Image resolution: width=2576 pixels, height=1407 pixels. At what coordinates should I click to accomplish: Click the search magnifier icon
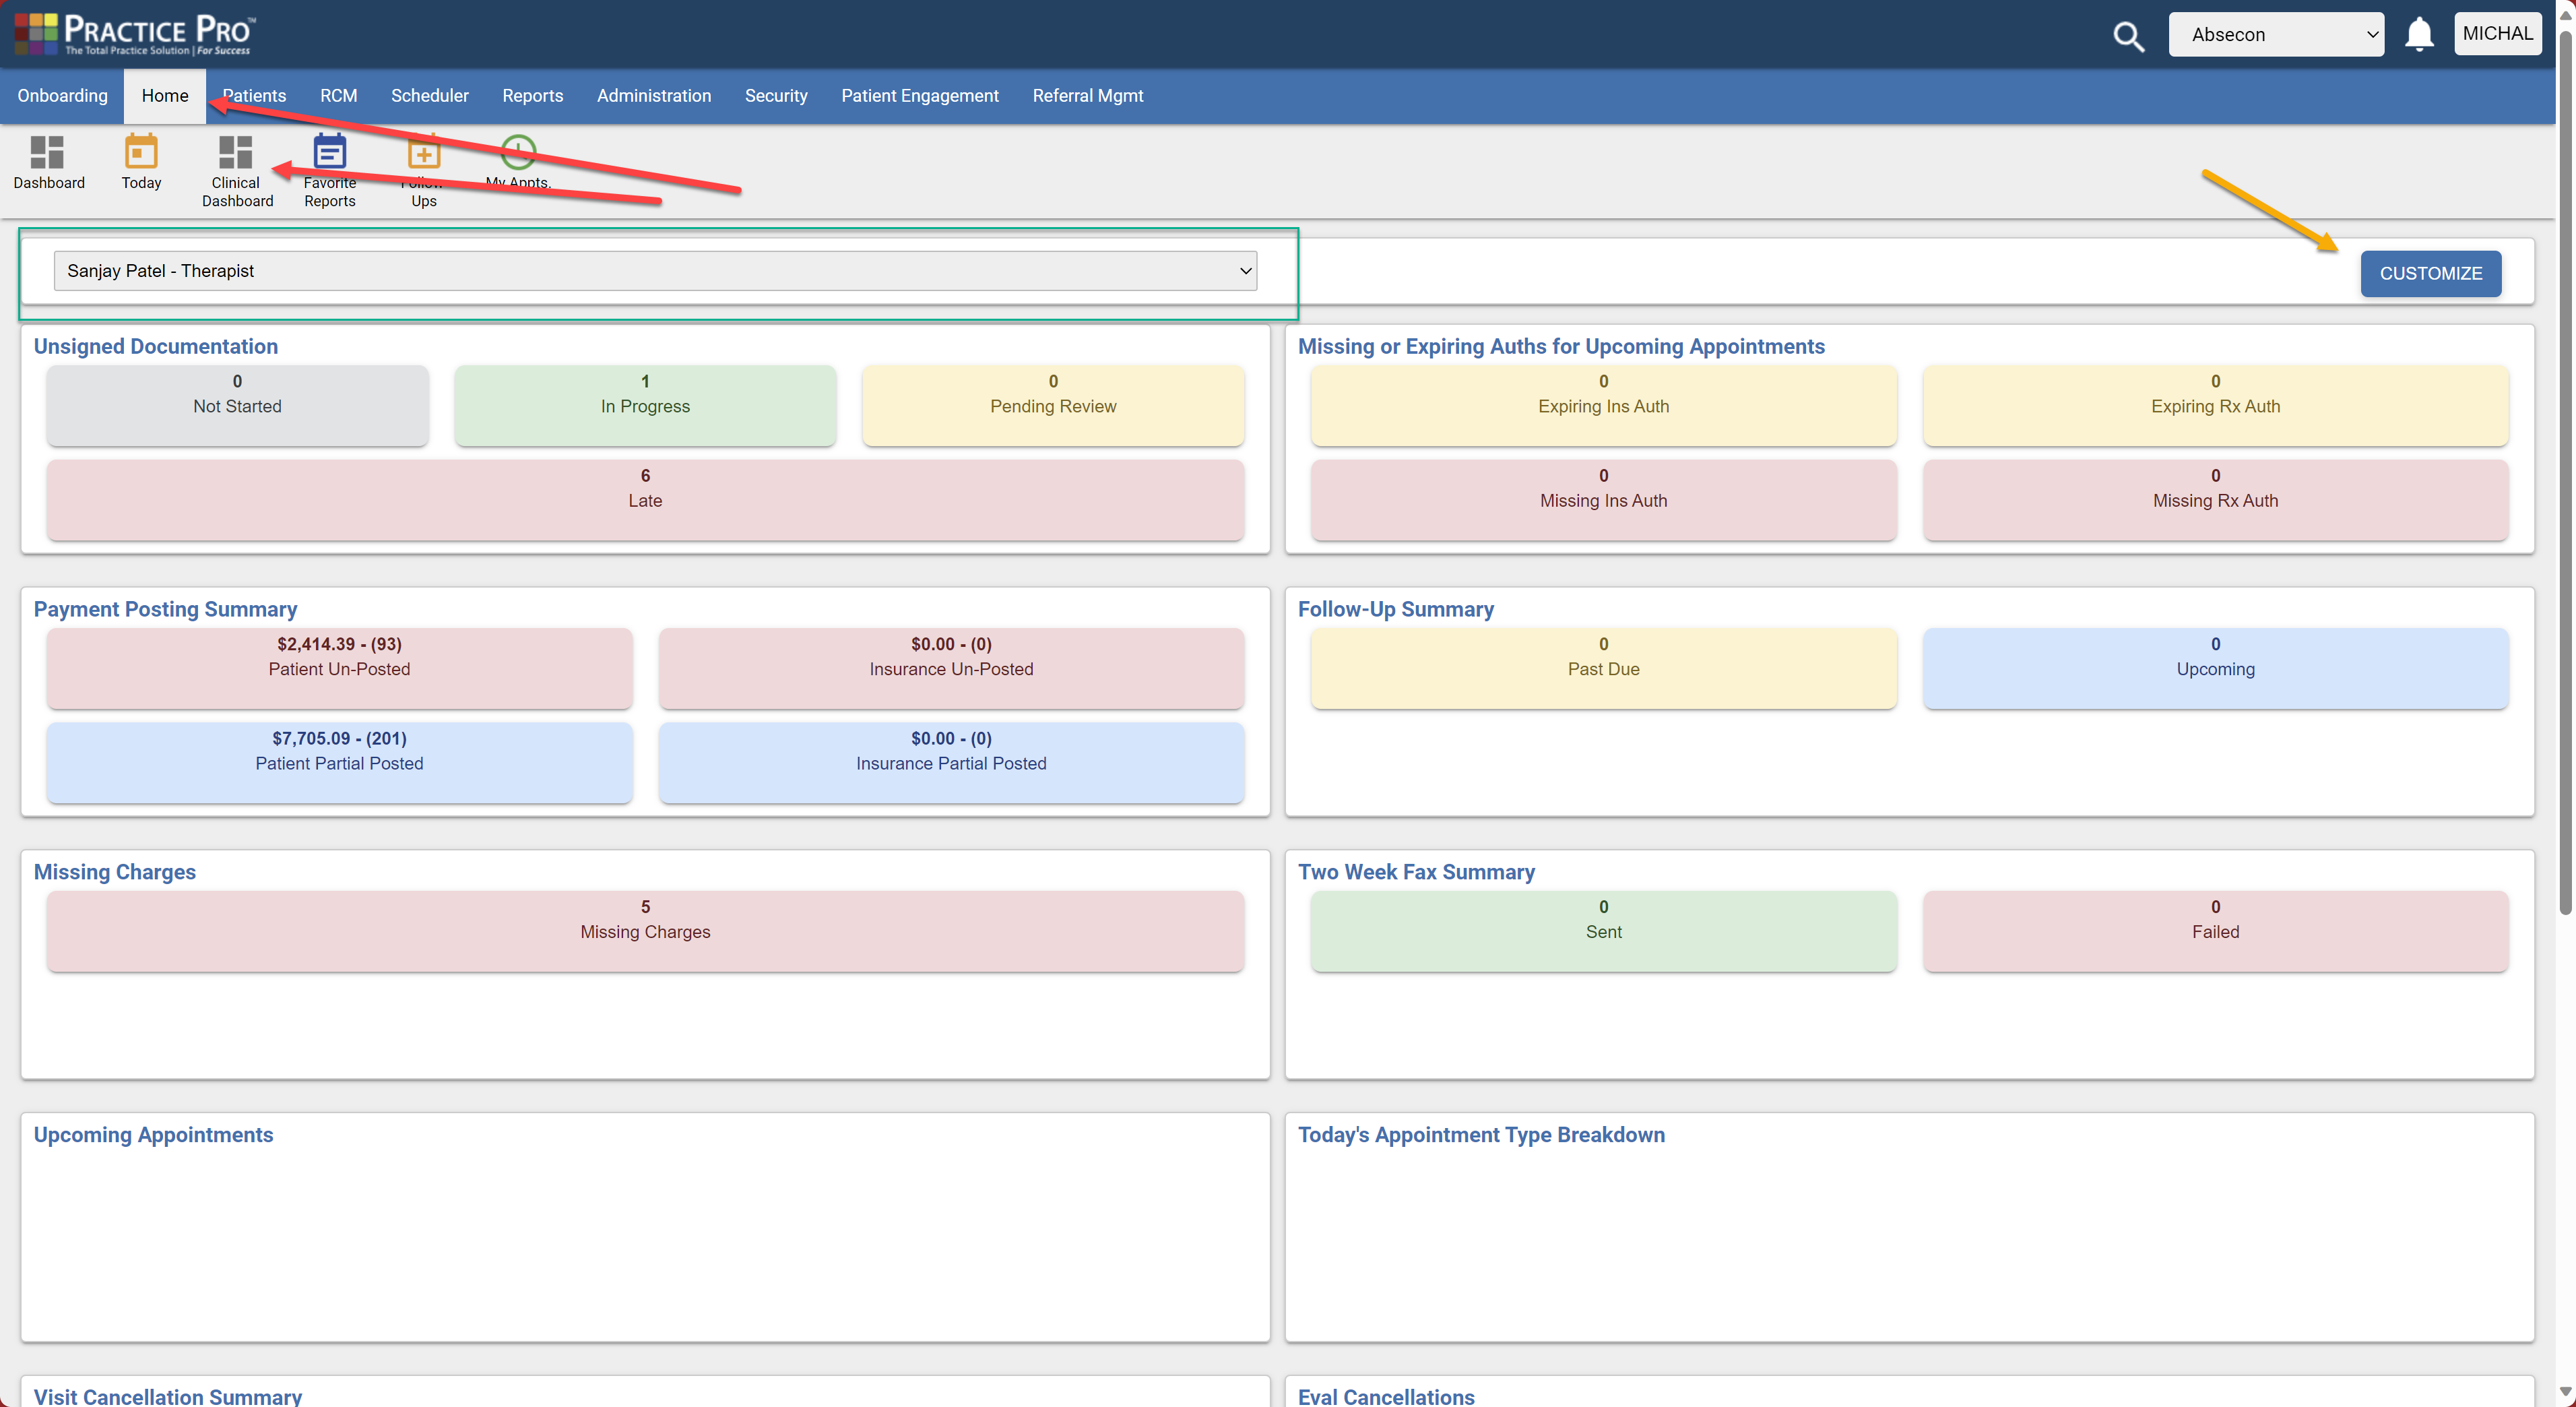[2129, 36]
